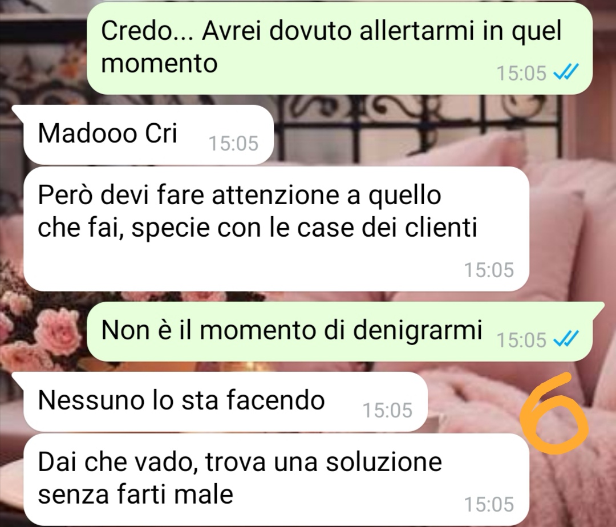Viewport: 616px width, 527px height.
Task: Tap the orange handwritten number 6
Action: 554,414
